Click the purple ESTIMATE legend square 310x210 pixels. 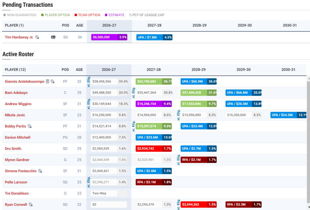[x=106, y=15]
